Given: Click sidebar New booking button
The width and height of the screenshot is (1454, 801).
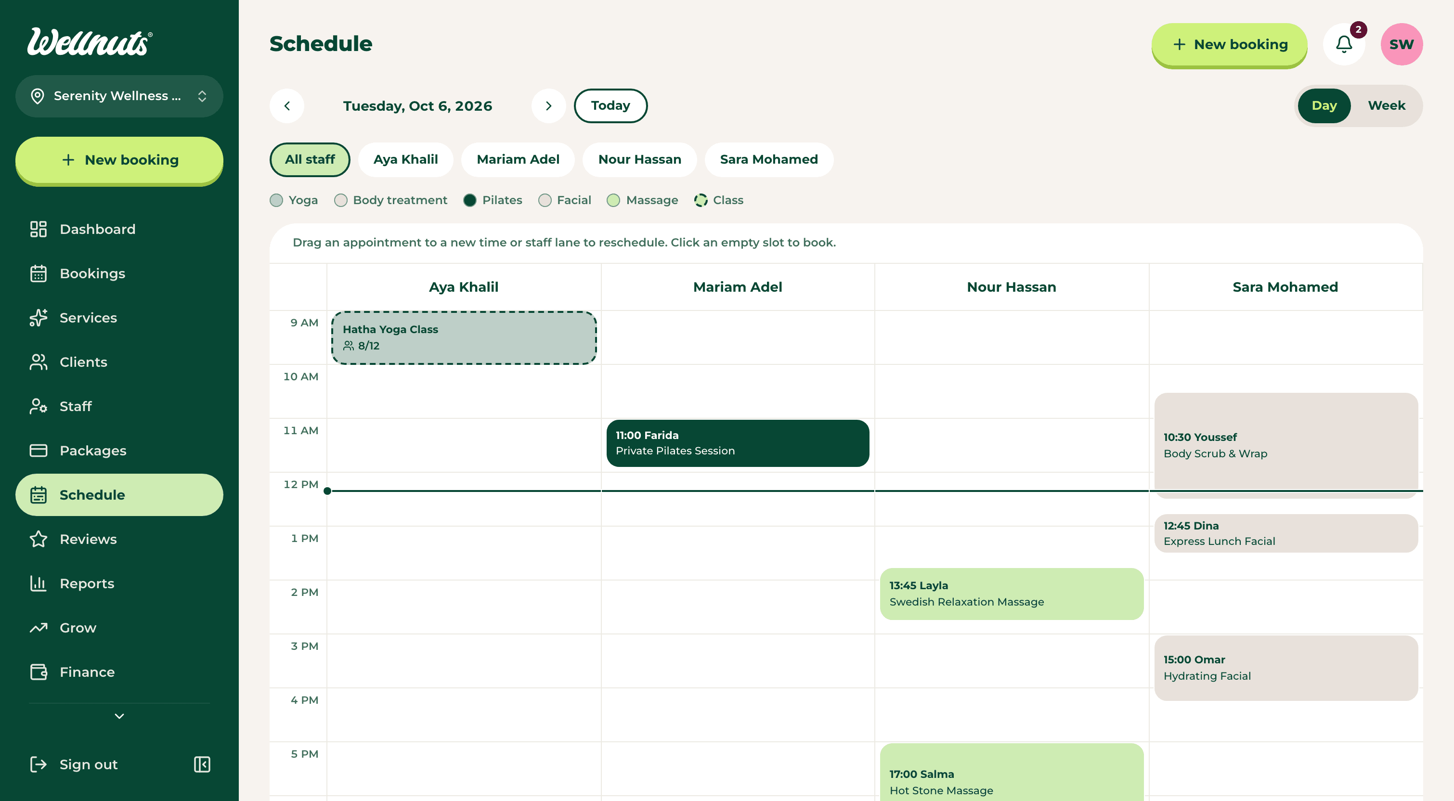Looking at the screenshot, I should [x=119, y=160].
